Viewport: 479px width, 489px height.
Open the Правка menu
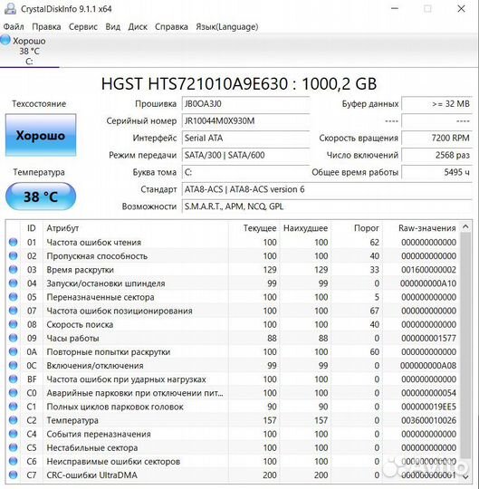(x=46, y=27)
